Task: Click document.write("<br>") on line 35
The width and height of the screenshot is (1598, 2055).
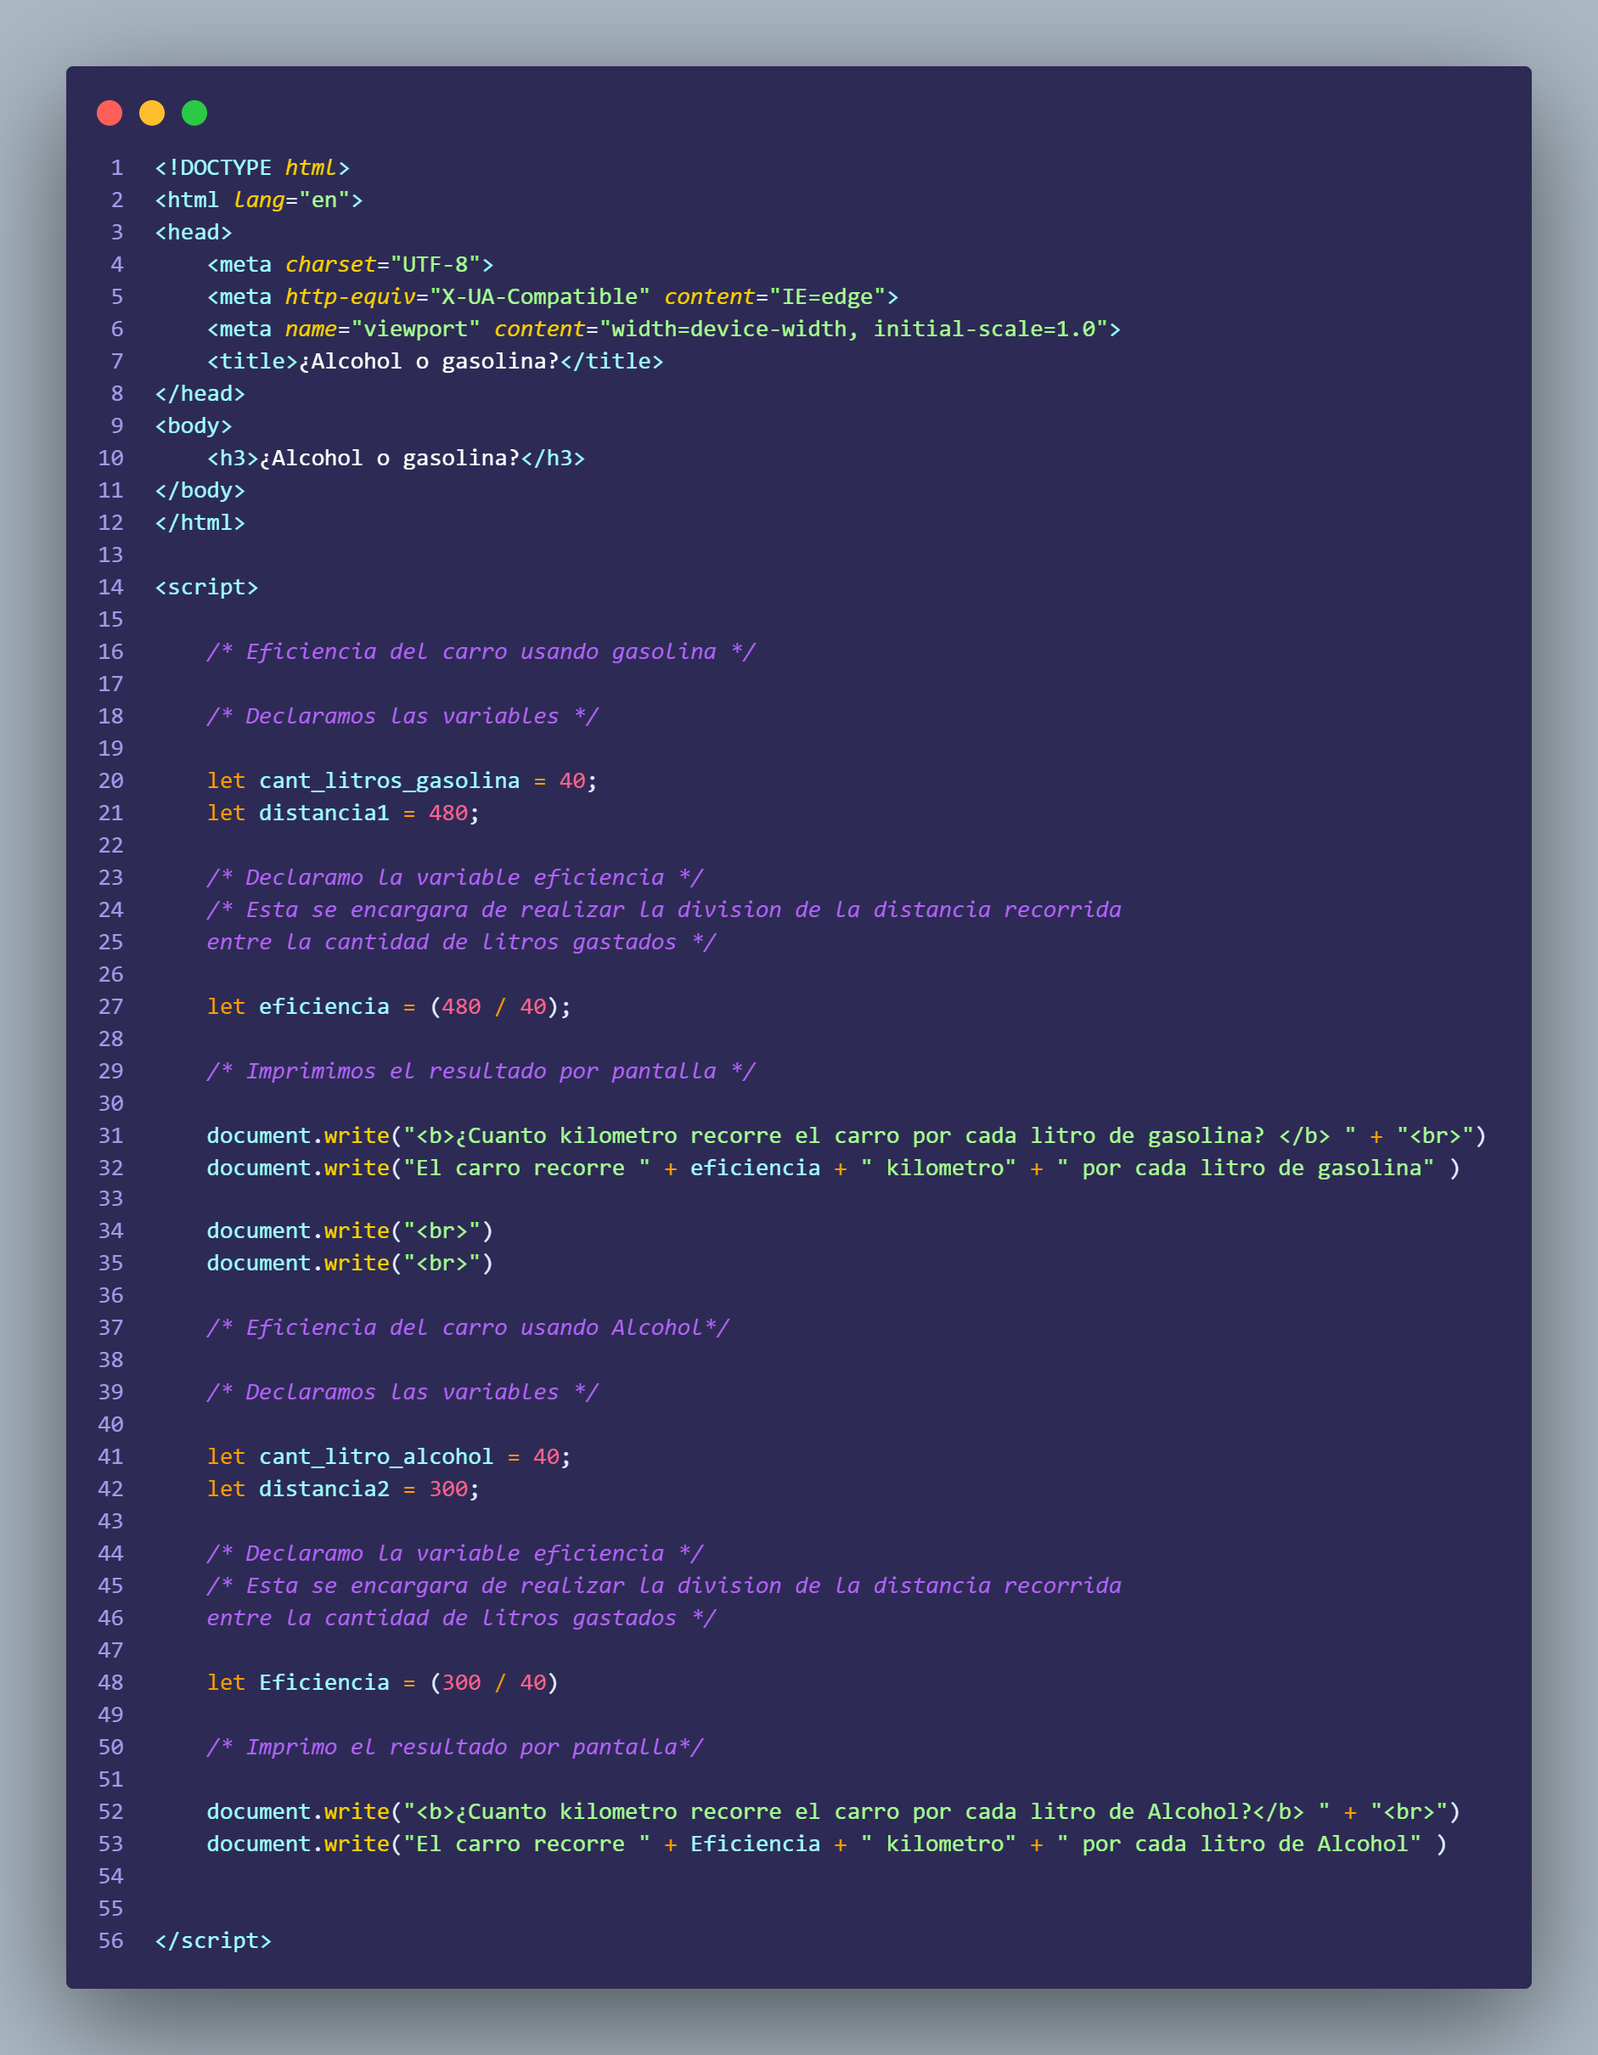Action: click(x=350, y=1263)
